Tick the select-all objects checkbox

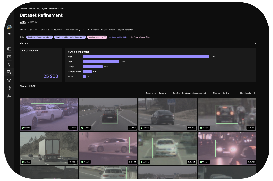click(22, 93)
